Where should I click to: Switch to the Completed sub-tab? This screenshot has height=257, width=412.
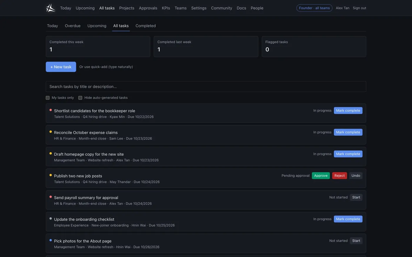point(146,26)
